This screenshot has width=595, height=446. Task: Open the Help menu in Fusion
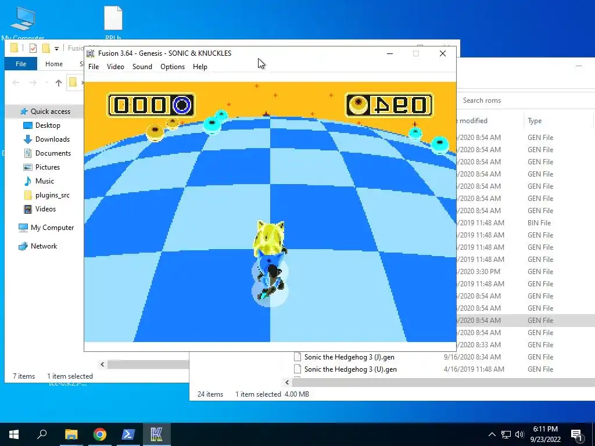[x=200, y=67]
